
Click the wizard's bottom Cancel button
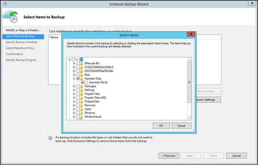pyautogui.click(x=237, y=156)
